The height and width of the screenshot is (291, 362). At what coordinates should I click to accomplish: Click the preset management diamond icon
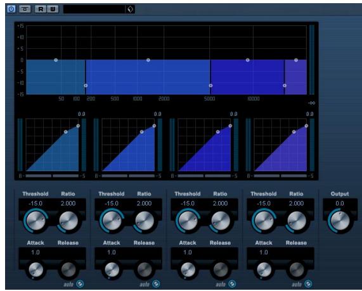(x=130, y=10)
